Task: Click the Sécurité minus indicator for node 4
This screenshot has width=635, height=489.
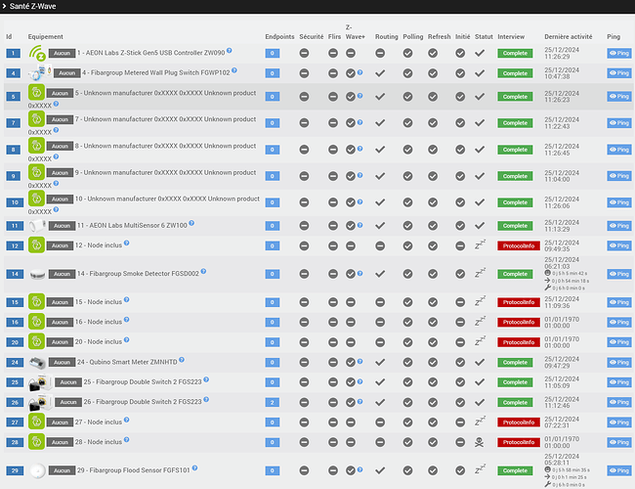Action: [x=305, y=72]
